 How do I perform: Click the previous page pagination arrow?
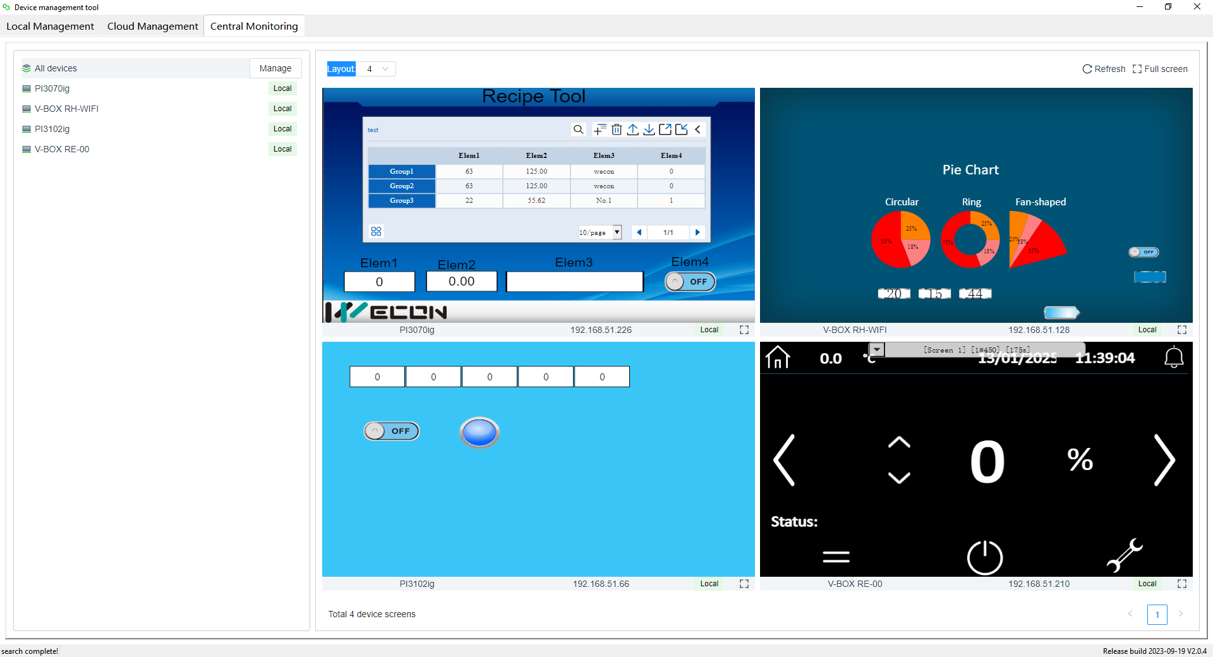(1130, 613)
